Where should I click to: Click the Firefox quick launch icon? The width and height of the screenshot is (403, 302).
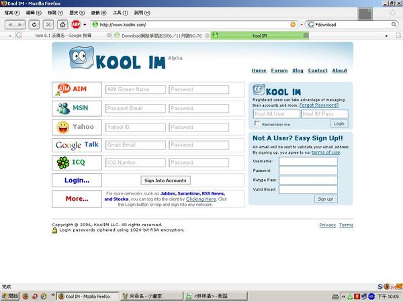(x=26, y=296)
